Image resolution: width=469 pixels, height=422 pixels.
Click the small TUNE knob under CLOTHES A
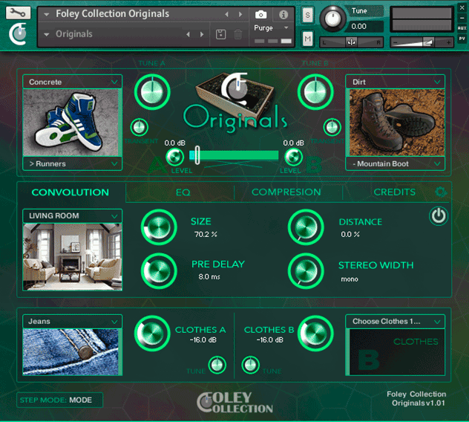coord(217,365)
